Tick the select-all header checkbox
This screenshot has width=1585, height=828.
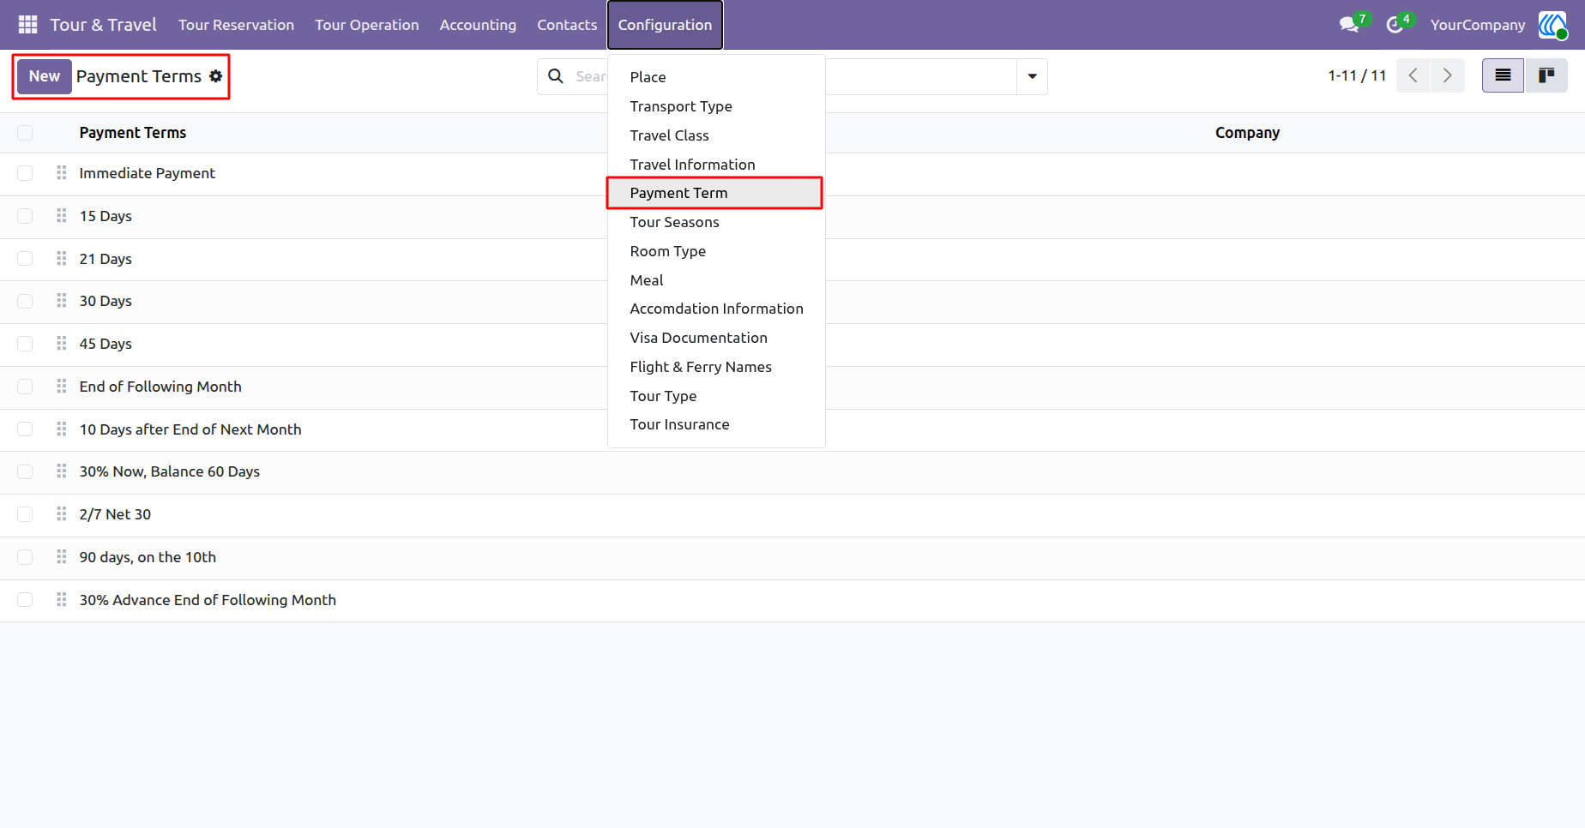25,133
